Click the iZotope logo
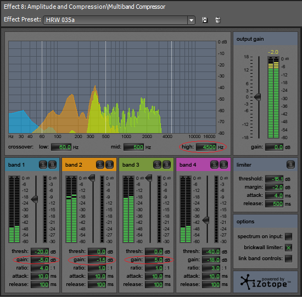Image resolution: width=302 pixels, height=297 pixels. [265, 282]
